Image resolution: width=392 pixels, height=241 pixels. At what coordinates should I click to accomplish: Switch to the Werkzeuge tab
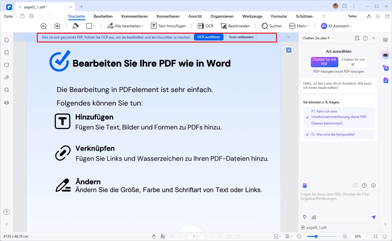coord(252,17)
